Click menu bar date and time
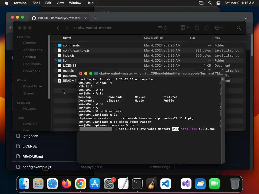 tap(239, 3)
